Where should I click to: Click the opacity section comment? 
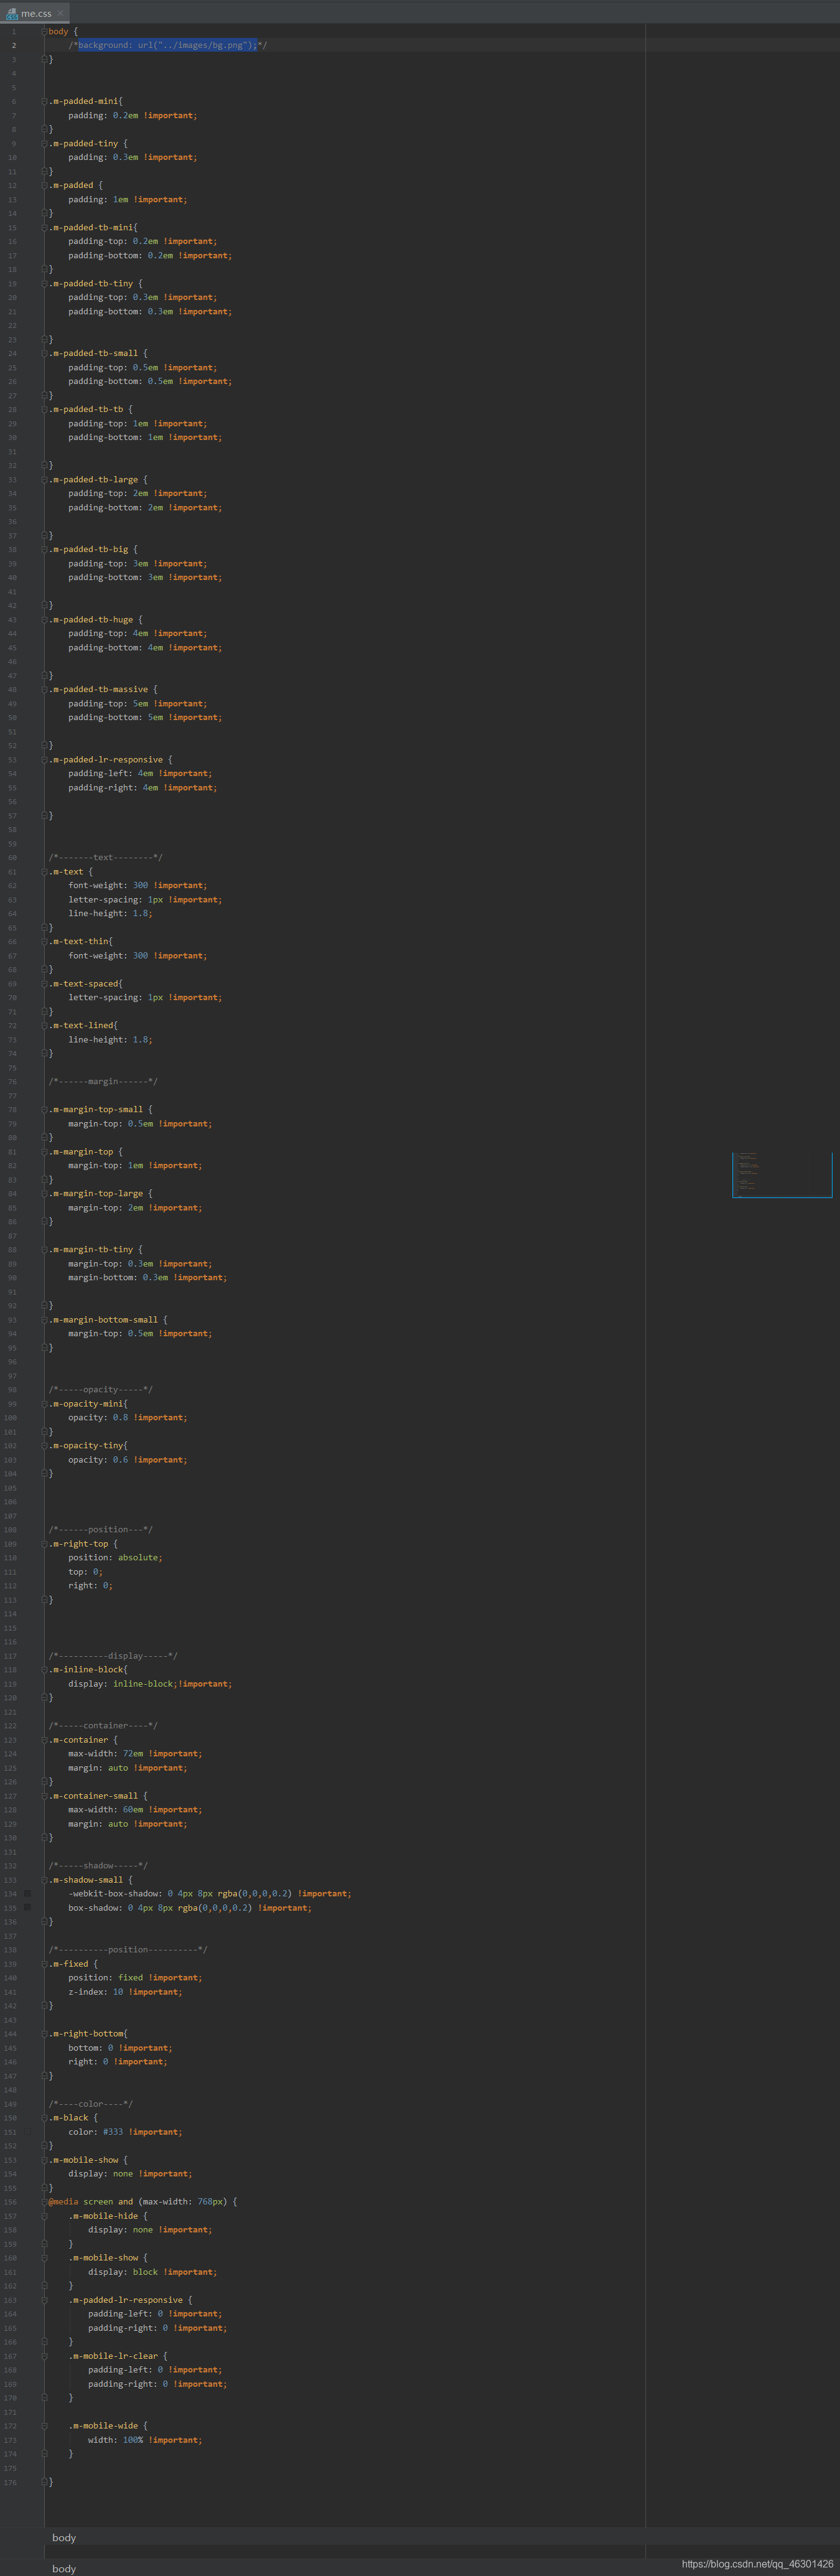(x=101, y=1389)
